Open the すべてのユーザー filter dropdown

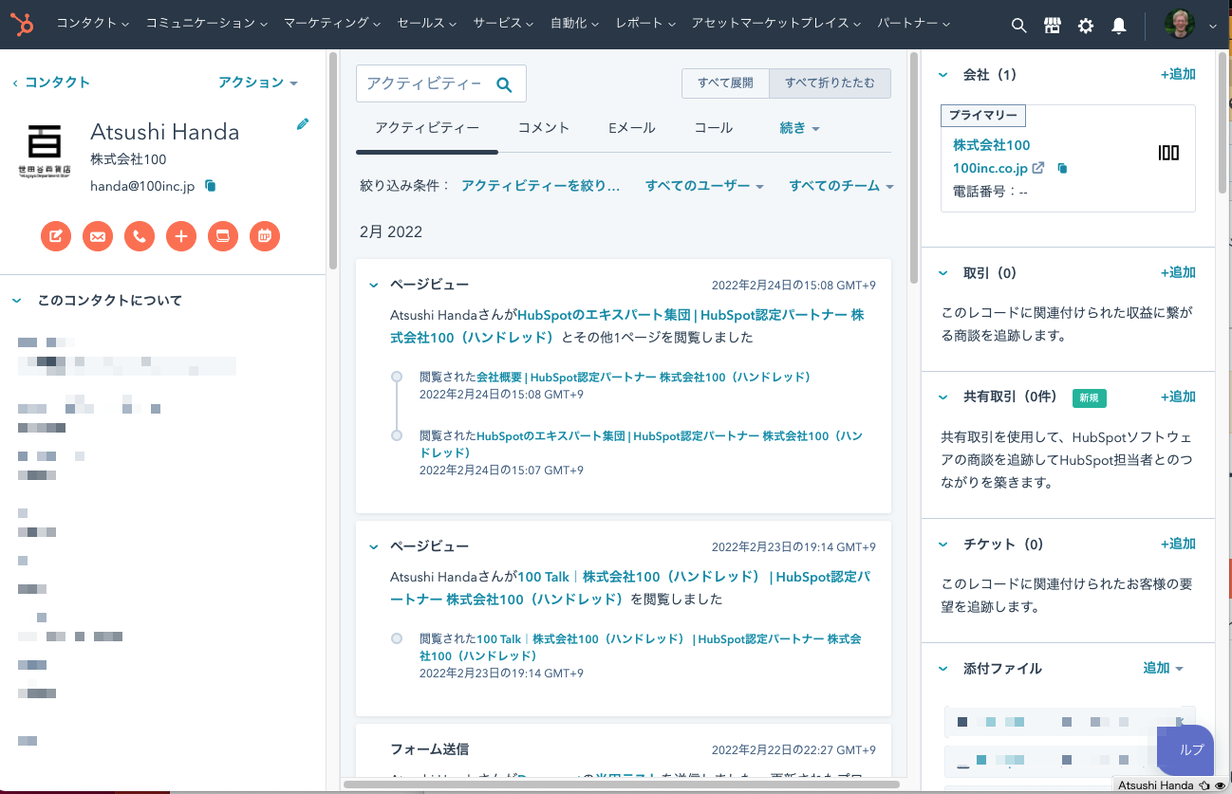(x=704, y=187)
